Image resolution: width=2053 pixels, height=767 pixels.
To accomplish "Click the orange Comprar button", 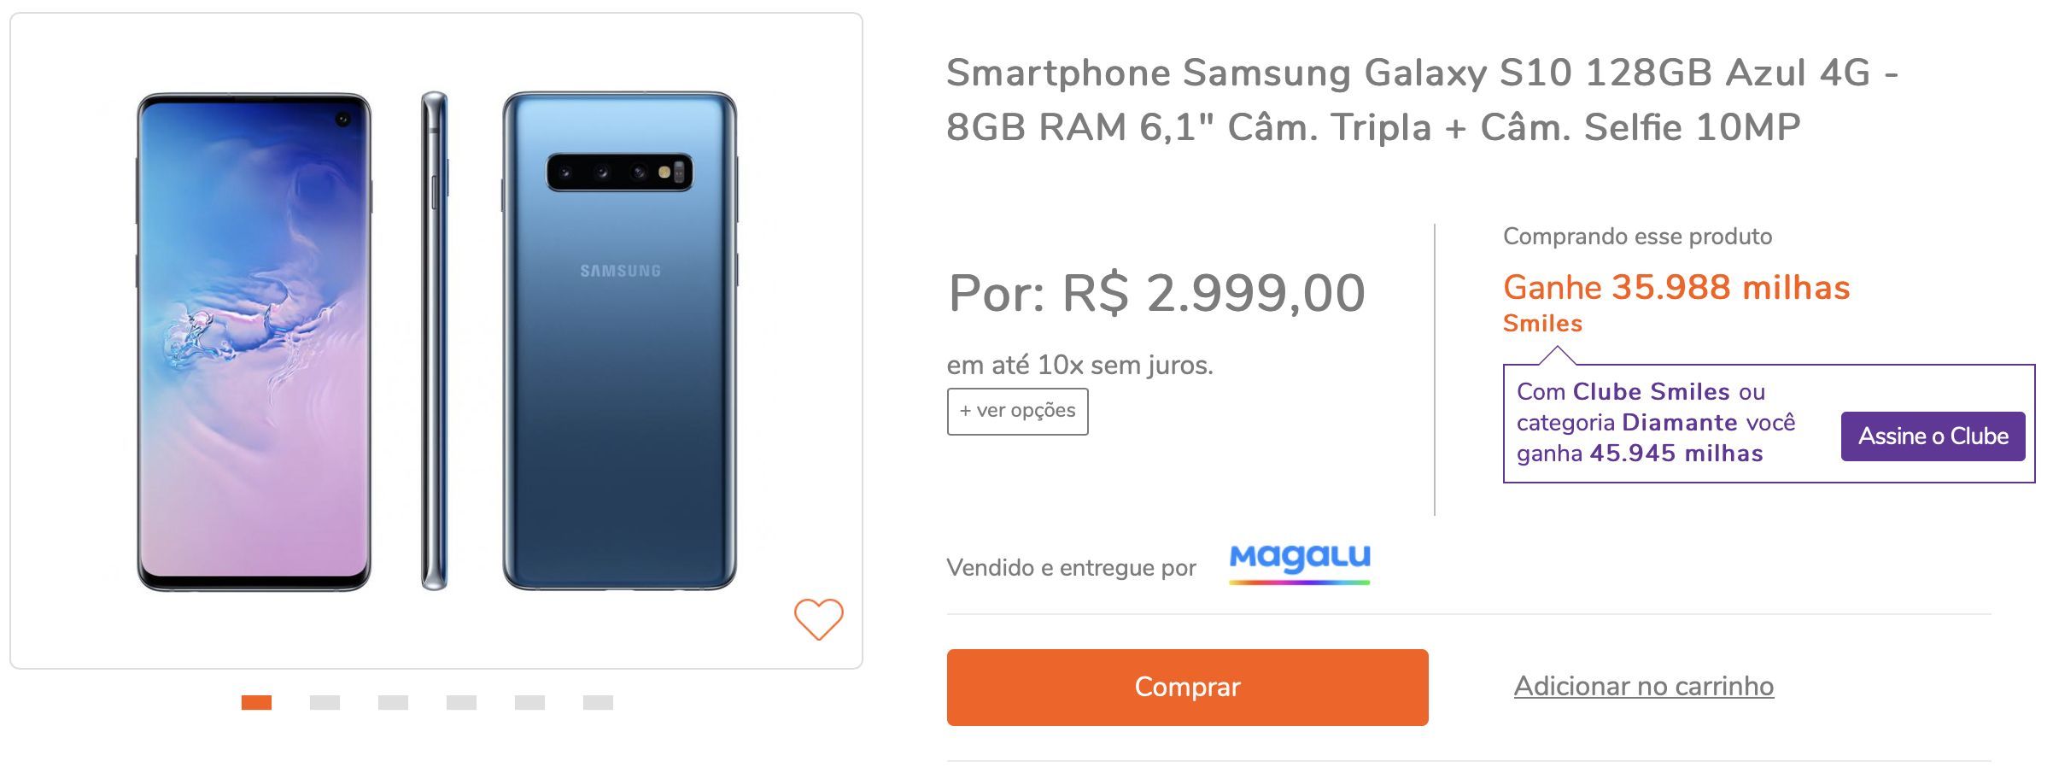I will click(1187, 687).
